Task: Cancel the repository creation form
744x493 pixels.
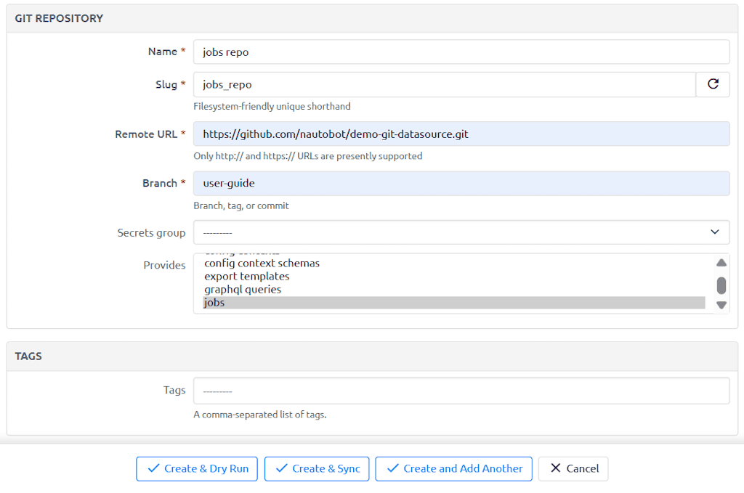Action: pos(573,469)
